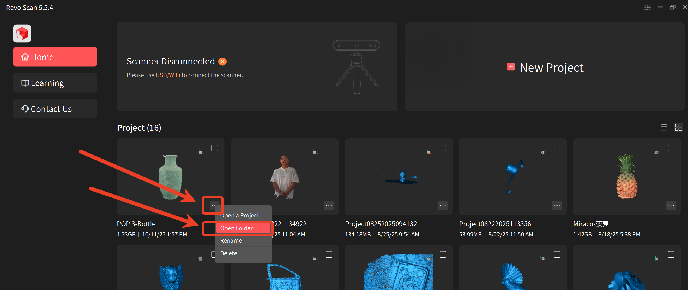Click the Revo Scan logo

tap(22, 33)
